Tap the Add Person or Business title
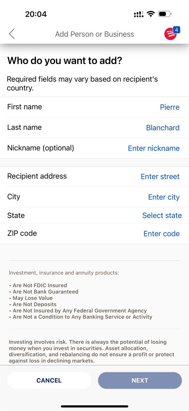189x411 pixels. coord(95,34)
